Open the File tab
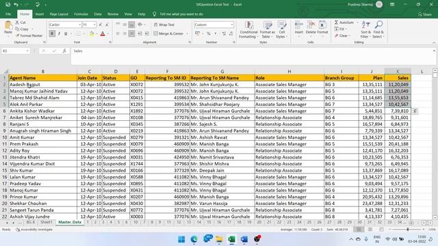This screenshot has width=438, height=246. tap(8, 14)
